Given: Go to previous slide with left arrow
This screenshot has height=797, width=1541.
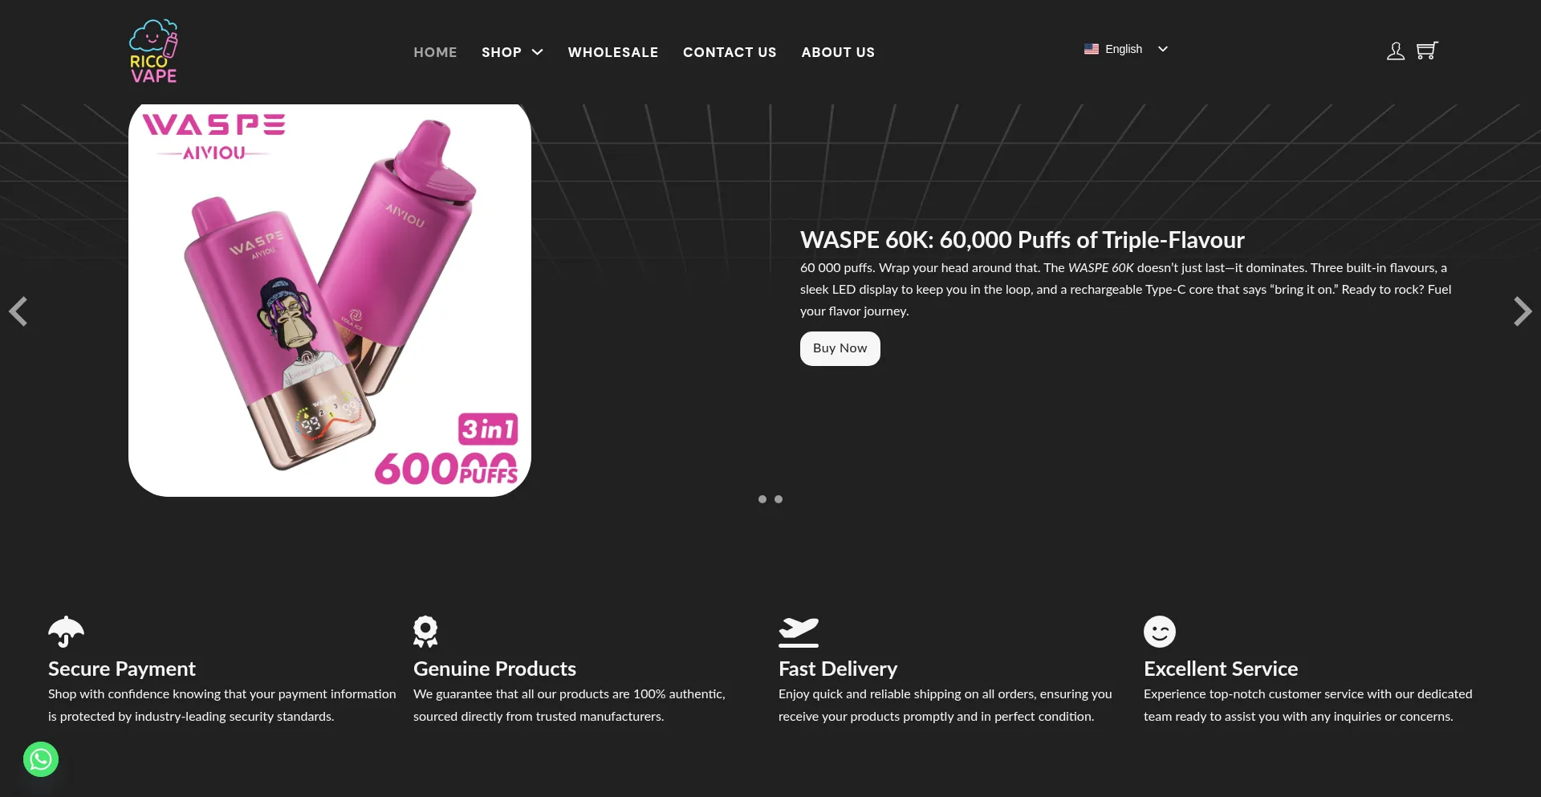Looking at the screenshot, I should tap(18, 311).
